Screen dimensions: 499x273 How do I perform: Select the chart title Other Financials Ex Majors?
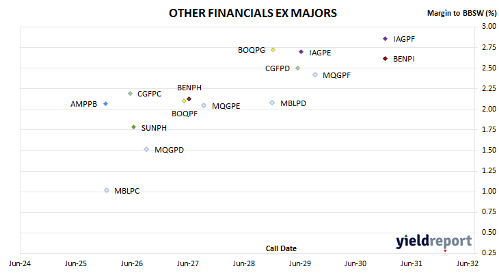pos(253,13)
